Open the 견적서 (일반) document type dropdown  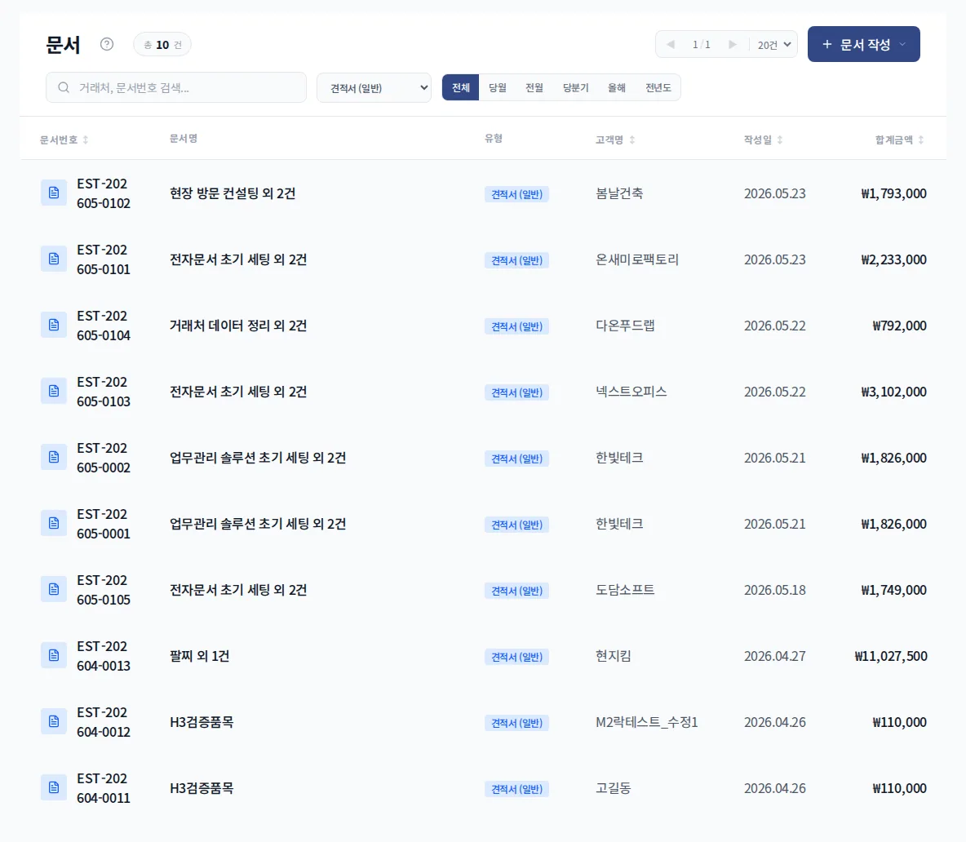point(374,87)
